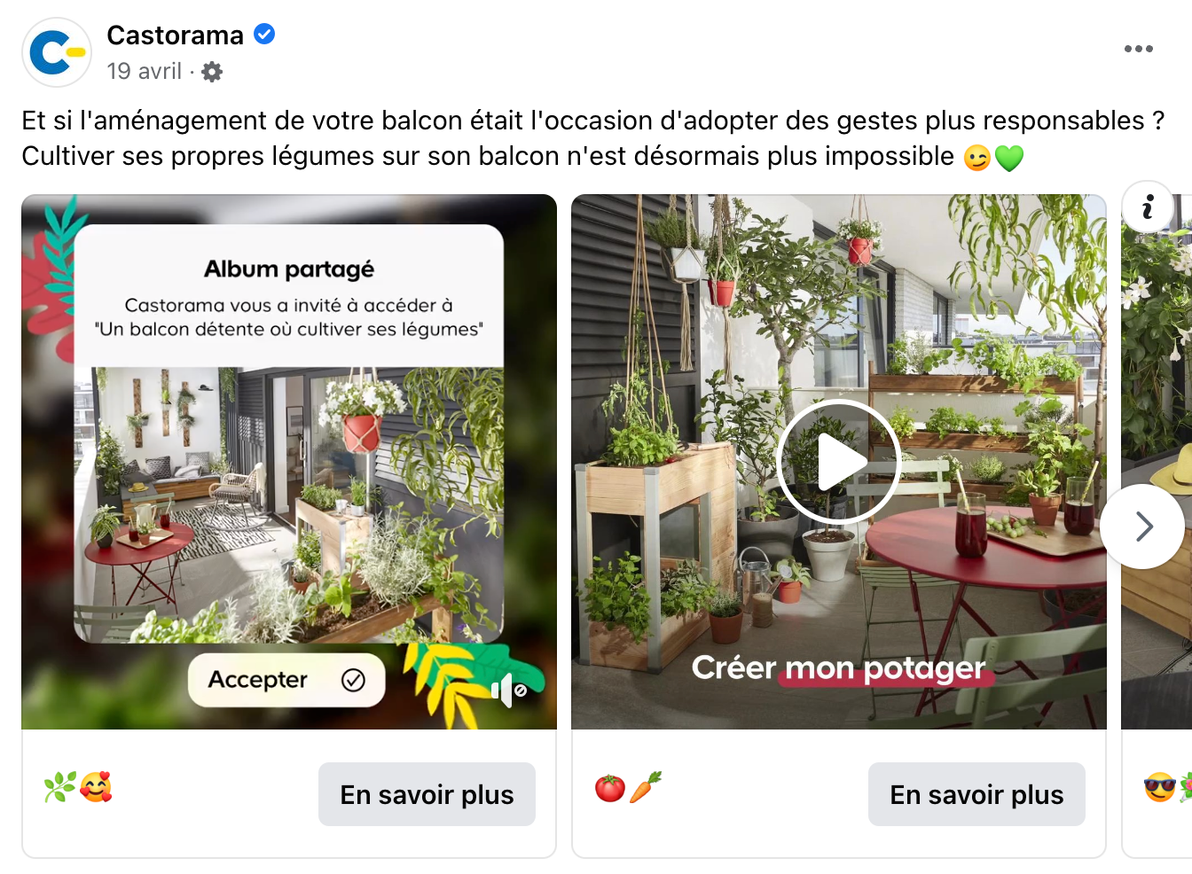Screen dimensions: 1192x874
Task: Click En savoir plus on the second card
Action: [976, 794]
